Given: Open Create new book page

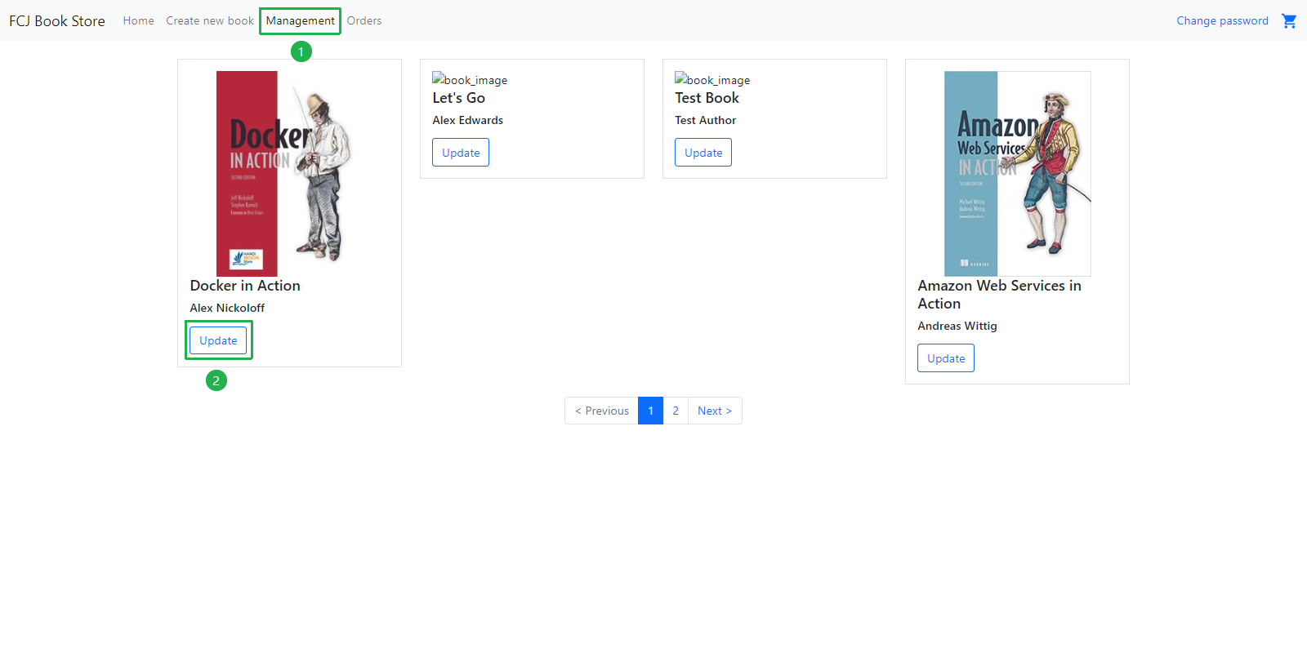Looking at the screenshot, I should pos(210,21).
